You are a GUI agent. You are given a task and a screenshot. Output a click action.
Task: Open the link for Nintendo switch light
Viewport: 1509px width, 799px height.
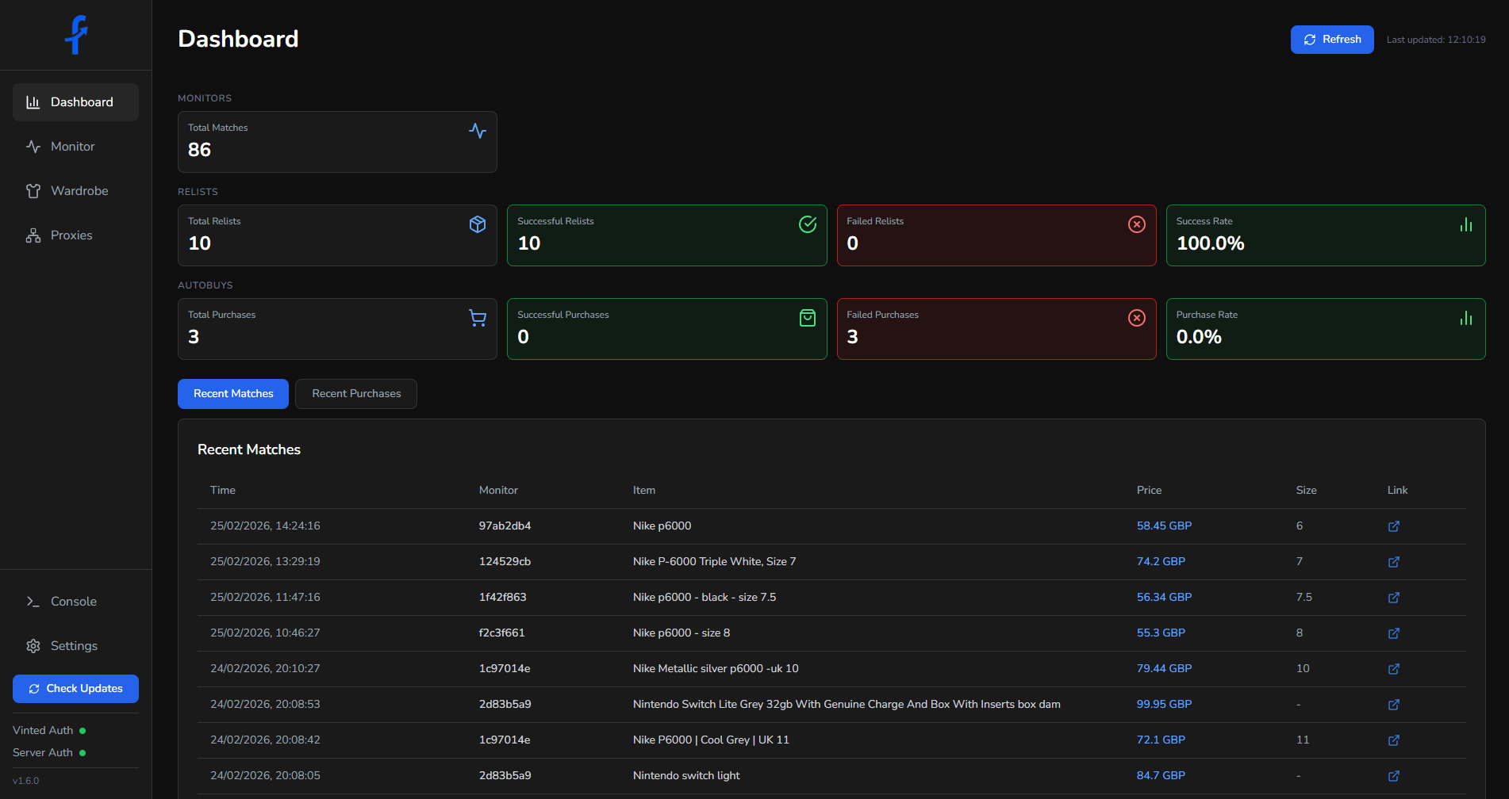pyautogui.click(x=1394, y=775)
